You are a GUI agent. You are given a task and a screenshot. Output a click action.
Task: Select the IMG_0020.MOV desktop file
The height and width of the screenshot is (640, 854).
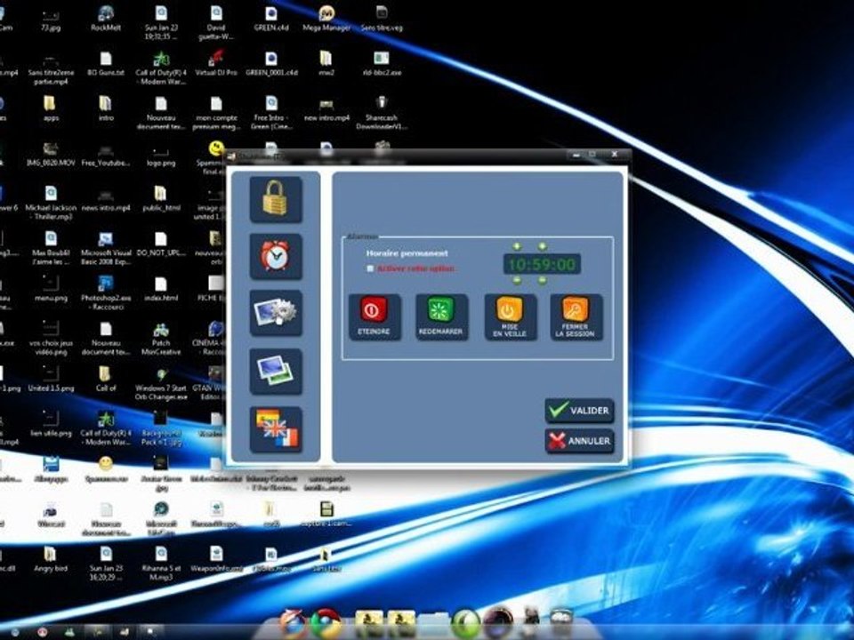[x=50, y=154]
